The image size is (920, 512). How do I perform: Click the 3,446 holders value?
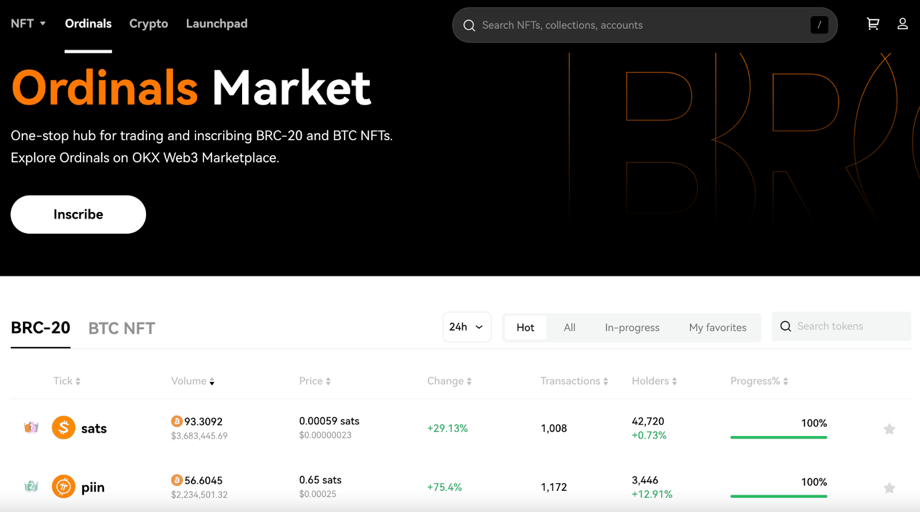pos(645,480)
